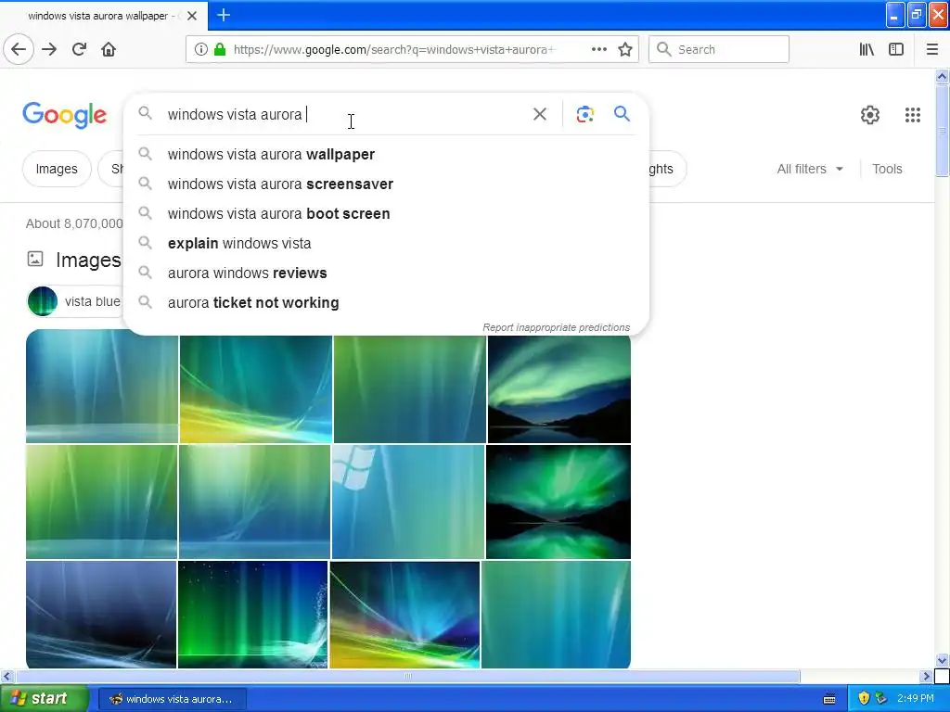Go forward one page
Screen dimensions: 950x712
[x=49, y=50]
